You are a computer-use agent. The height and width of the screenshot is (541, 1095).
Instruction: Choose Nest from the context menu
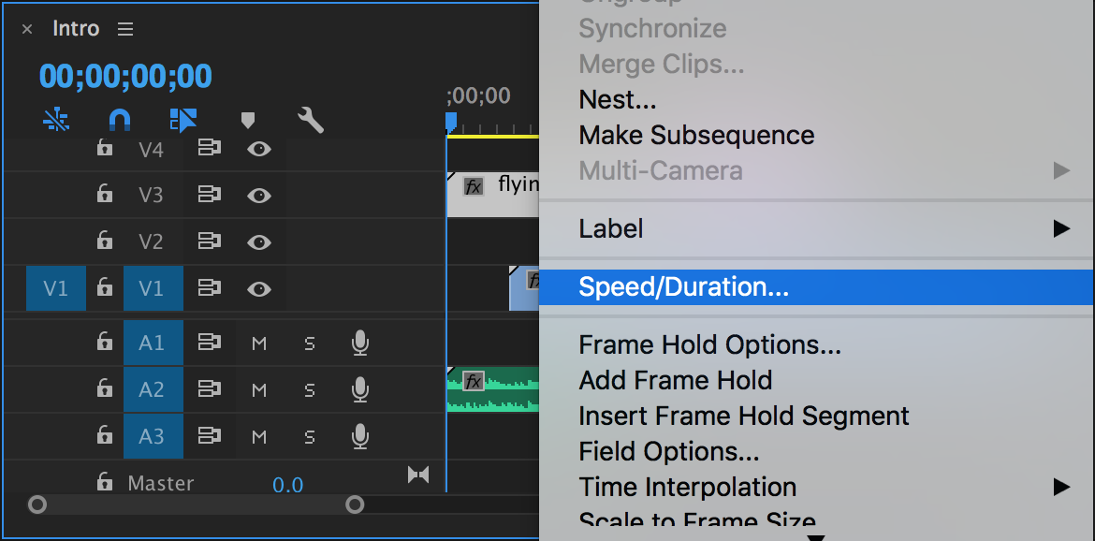618,99
